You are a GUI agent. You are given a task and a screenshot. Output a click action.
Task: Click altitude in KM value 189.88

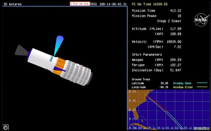(176, 34)
